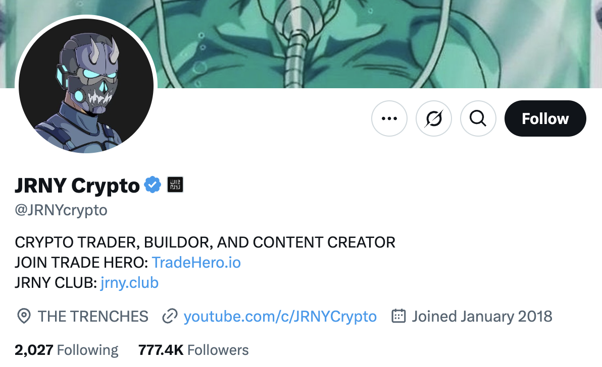Click the Joined January 2018 text
This screenshot has width=602, height=367.
[482, 317]
